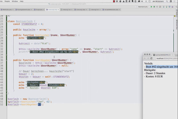Screen dimensions: 178x119
Task: Open Time Machine menu bar icon
Action: (150, 1)
